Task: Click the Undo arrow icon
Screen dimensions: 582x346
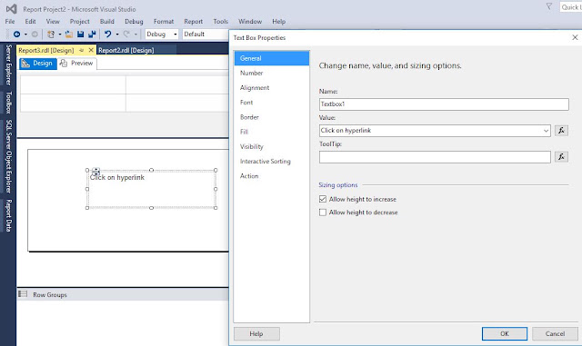Action: [x=107, y=35]
